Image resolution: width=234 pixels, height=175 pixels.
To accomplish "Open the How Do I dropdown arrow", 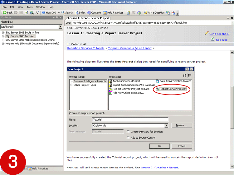I will 59,13.
